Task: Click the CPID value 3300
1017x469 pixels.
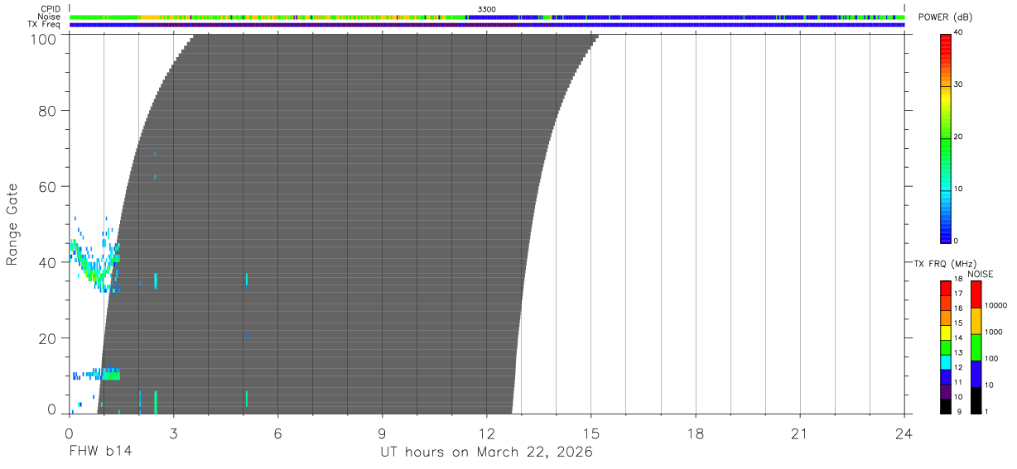Action: point(487,9)
